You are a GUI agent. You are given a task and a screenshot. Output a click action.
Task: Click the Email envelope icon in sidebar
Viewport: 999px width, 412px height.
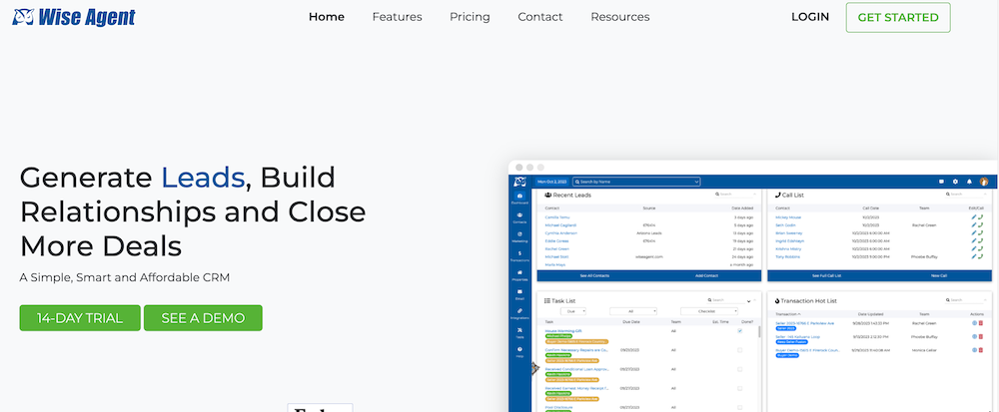click(520, 294)
